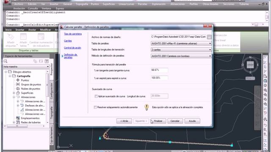Click the command window scrollbar

pyautogui.click(x=267, y=16)
